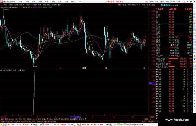The height and width of the screenshot is (126, 196).
Task: Click the up-arrow icon in right sidebar
Action: [x=194, y=8]
